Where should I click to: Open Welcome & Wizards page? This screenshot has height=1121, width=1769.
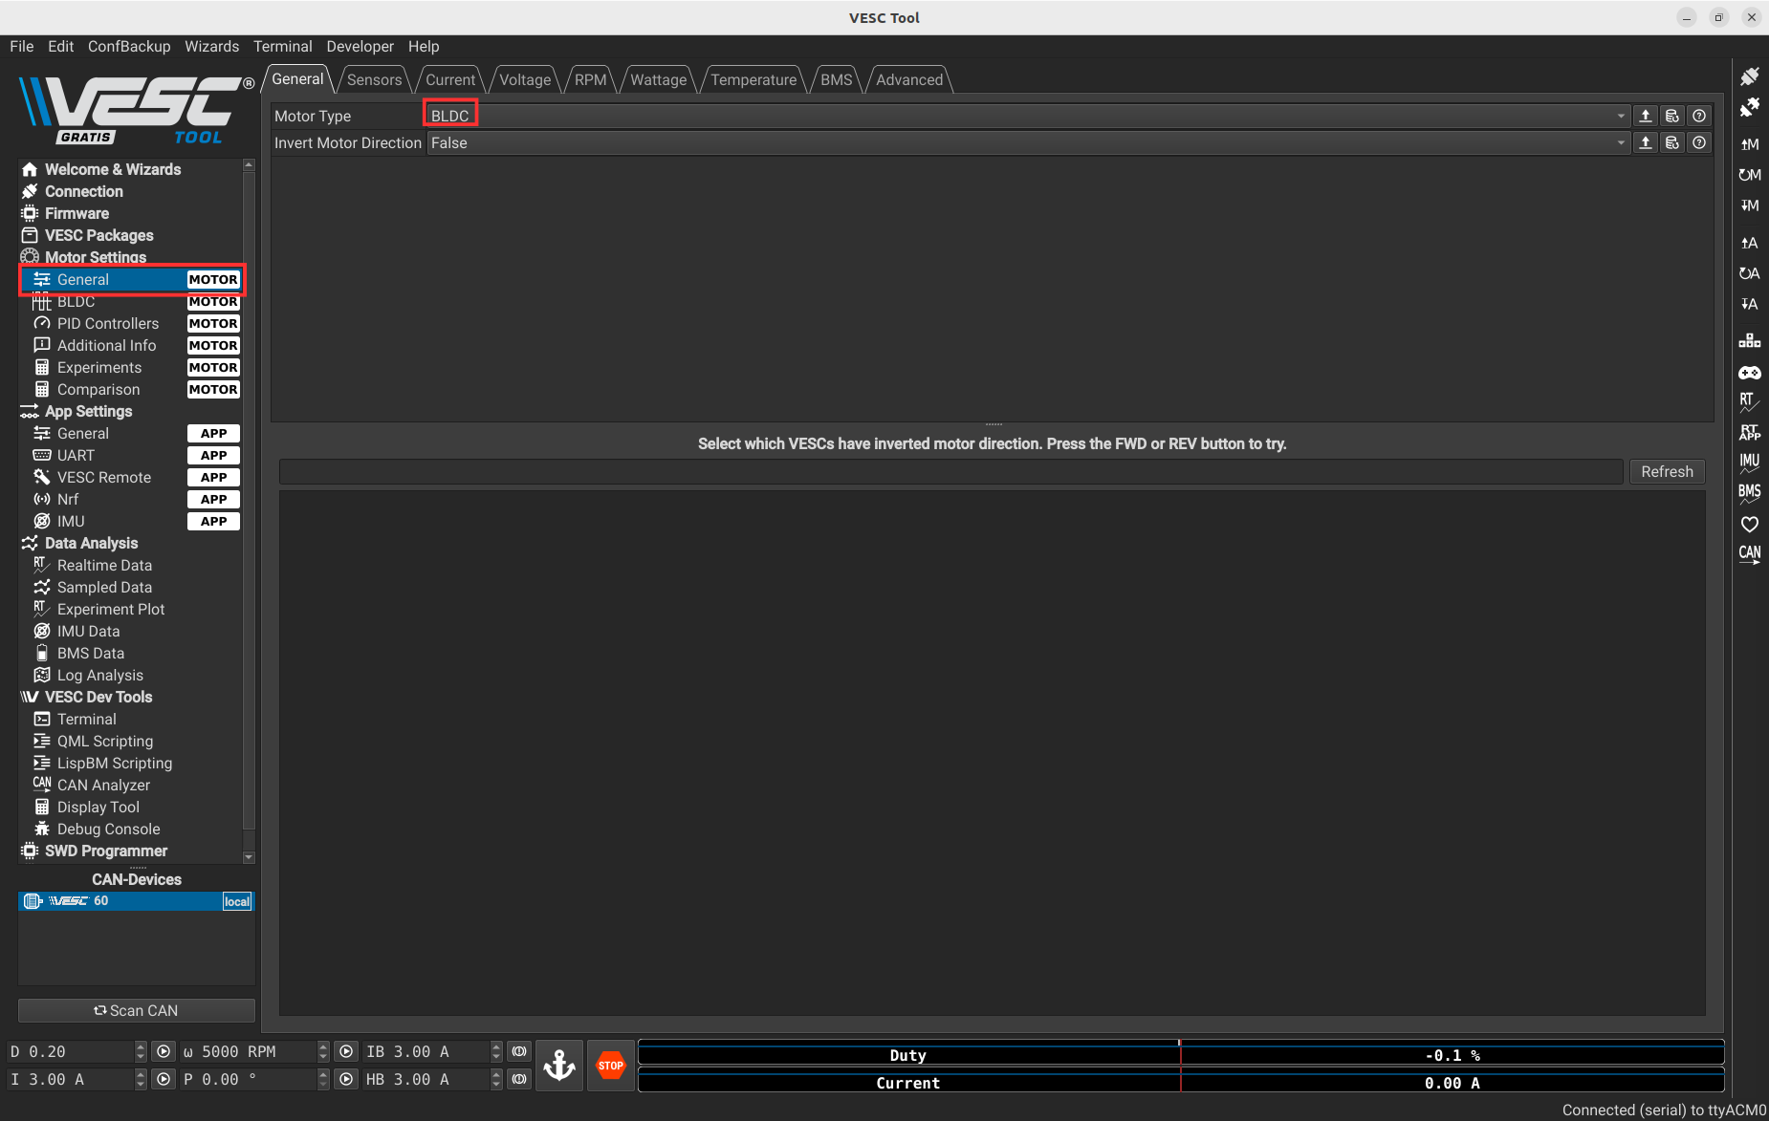click(113, 169)
